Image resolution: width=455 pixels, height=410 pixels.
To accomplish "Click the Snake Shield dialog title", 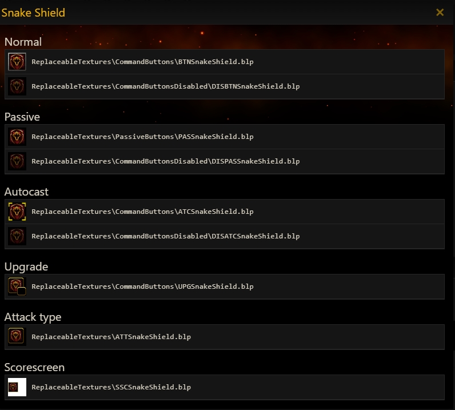I will 33,13.
